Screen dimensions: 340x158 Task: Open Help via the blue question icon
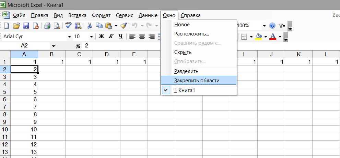272,26
